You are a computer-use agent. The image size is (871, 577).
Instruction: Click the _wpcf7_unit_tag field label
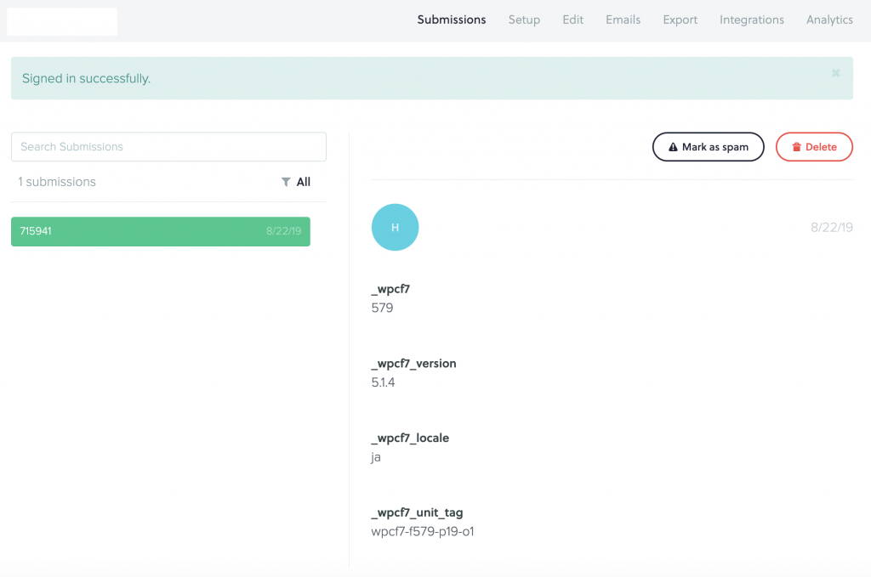click(x=417, y=512)
